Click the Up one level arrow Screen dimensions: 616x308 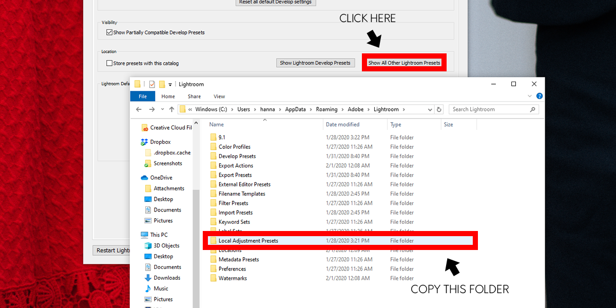click(x=171, y=109)
